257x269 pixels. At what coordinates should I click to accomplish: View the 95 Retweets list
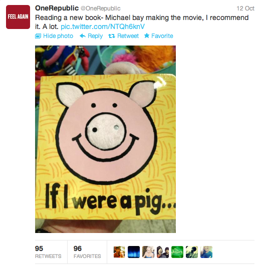click(x=48, y=252)
